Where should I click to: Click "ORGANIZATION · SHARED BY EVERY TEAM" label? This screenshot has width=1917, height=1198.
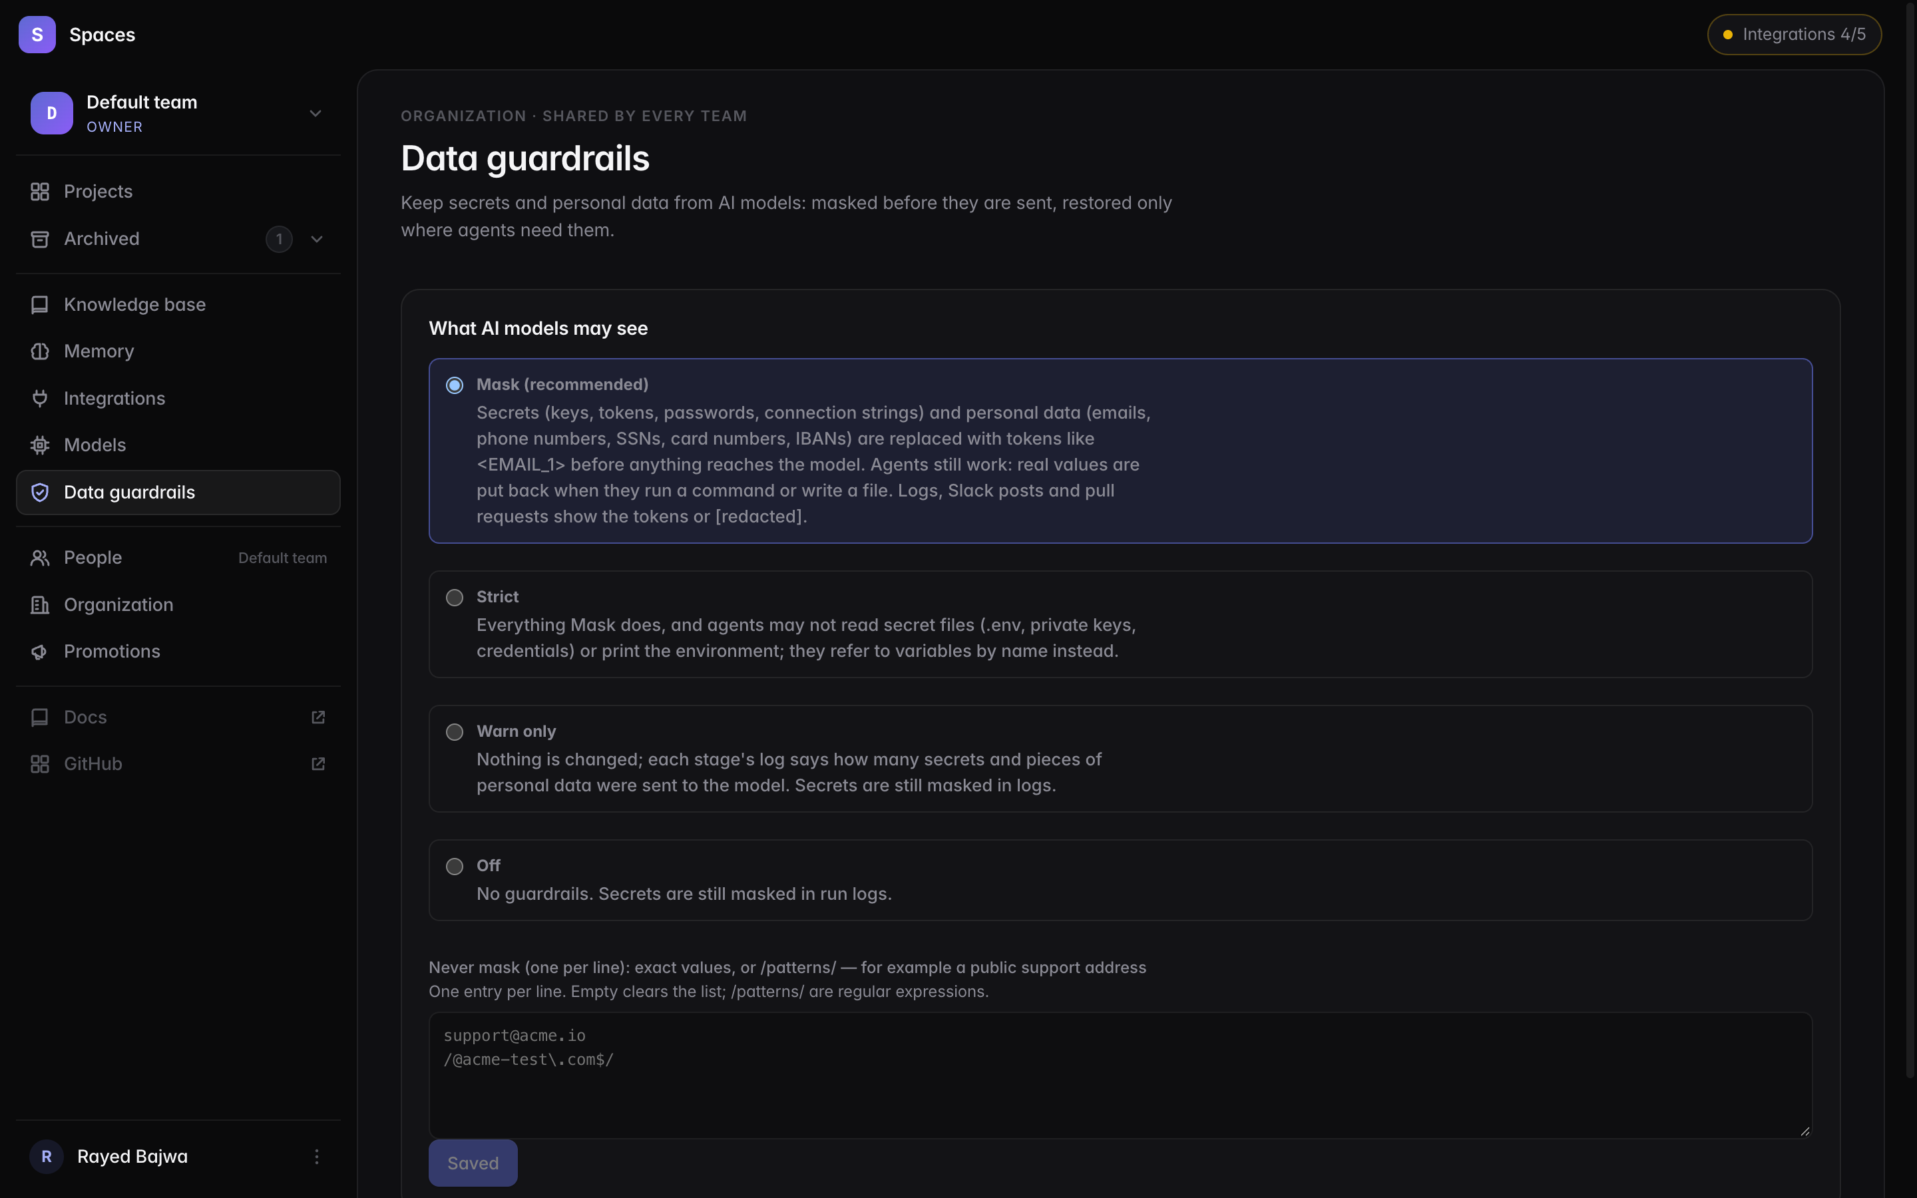(574, 116)
